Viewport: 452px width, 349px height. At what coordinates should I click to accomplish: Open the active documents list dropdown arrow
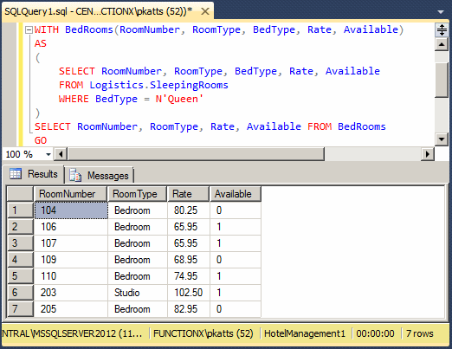pos(441,12)
